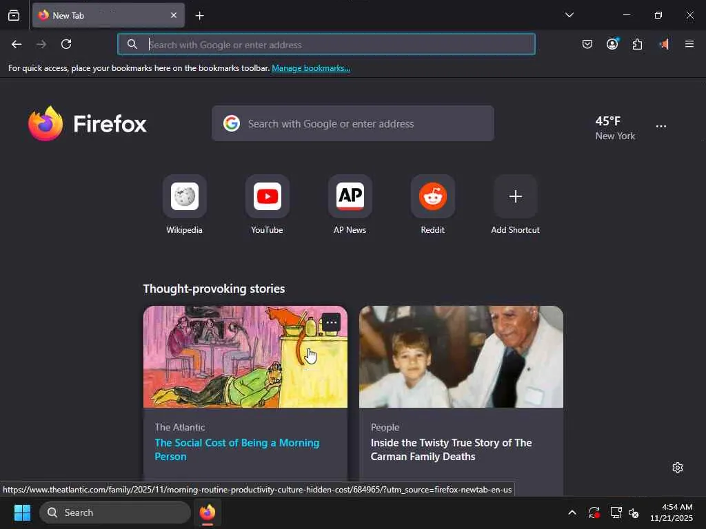Click the Manage bookmarks link
The height and width of the screenshot is (529, 706).
(311, 68)
